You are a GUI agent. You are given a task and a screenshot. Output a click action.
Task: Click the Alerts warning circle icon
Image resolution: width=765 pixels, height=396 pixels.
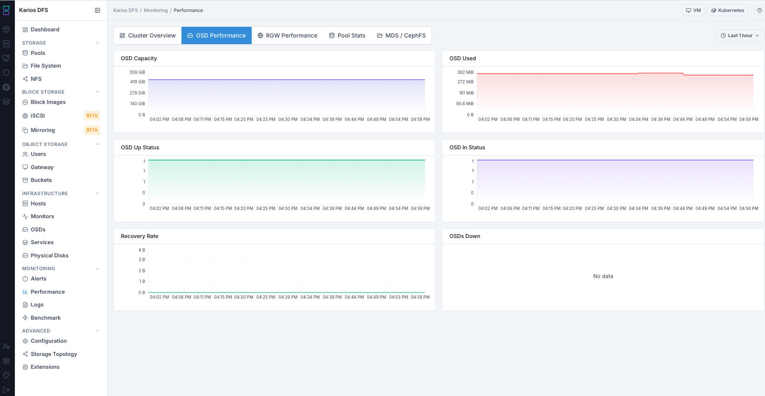pyautogui.click(x=25, y=279)
